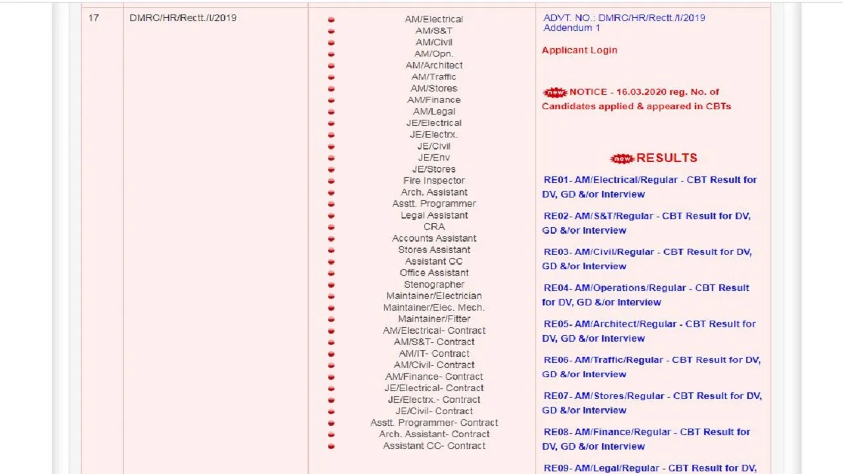This screenshot has width=843, height=474.
Task: Click the RESULTS heading
Action: coord(666,158)
